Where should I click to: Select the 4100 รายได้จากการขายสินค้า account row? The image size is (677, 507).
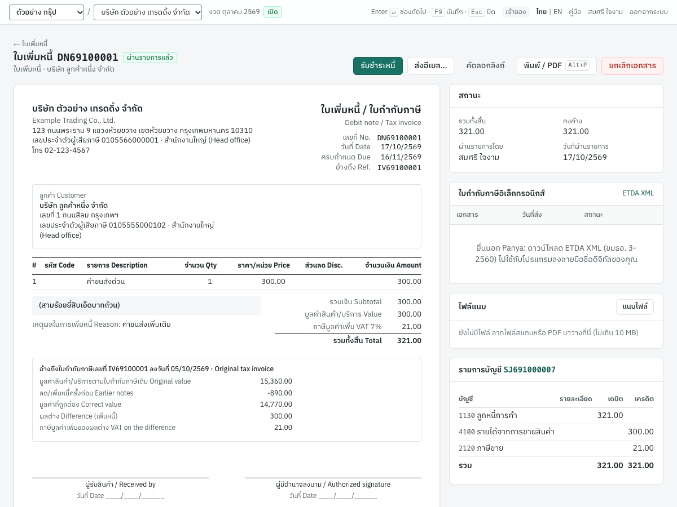point(556,432)
